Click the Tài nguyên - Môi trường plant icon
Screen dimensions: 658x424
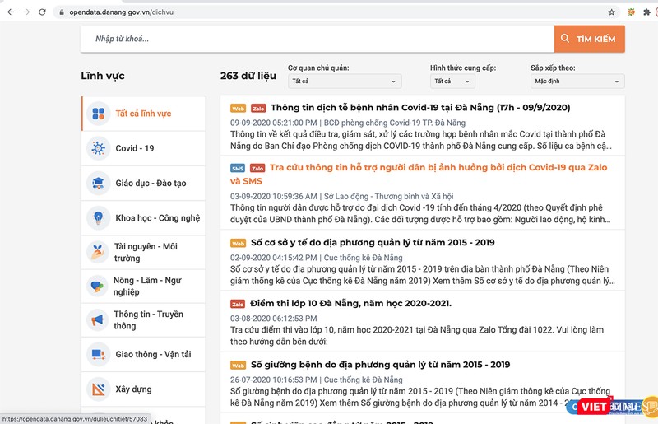point(99,251)
